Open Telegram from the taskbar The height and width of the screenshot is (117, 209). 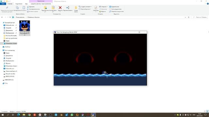56,115
